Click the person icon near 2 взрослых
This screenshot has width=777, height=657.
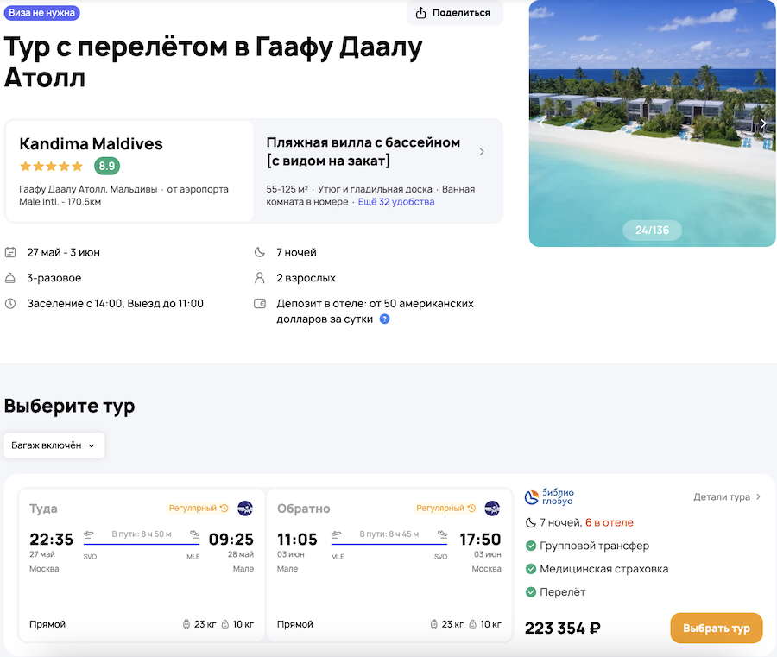coord(259,278)
